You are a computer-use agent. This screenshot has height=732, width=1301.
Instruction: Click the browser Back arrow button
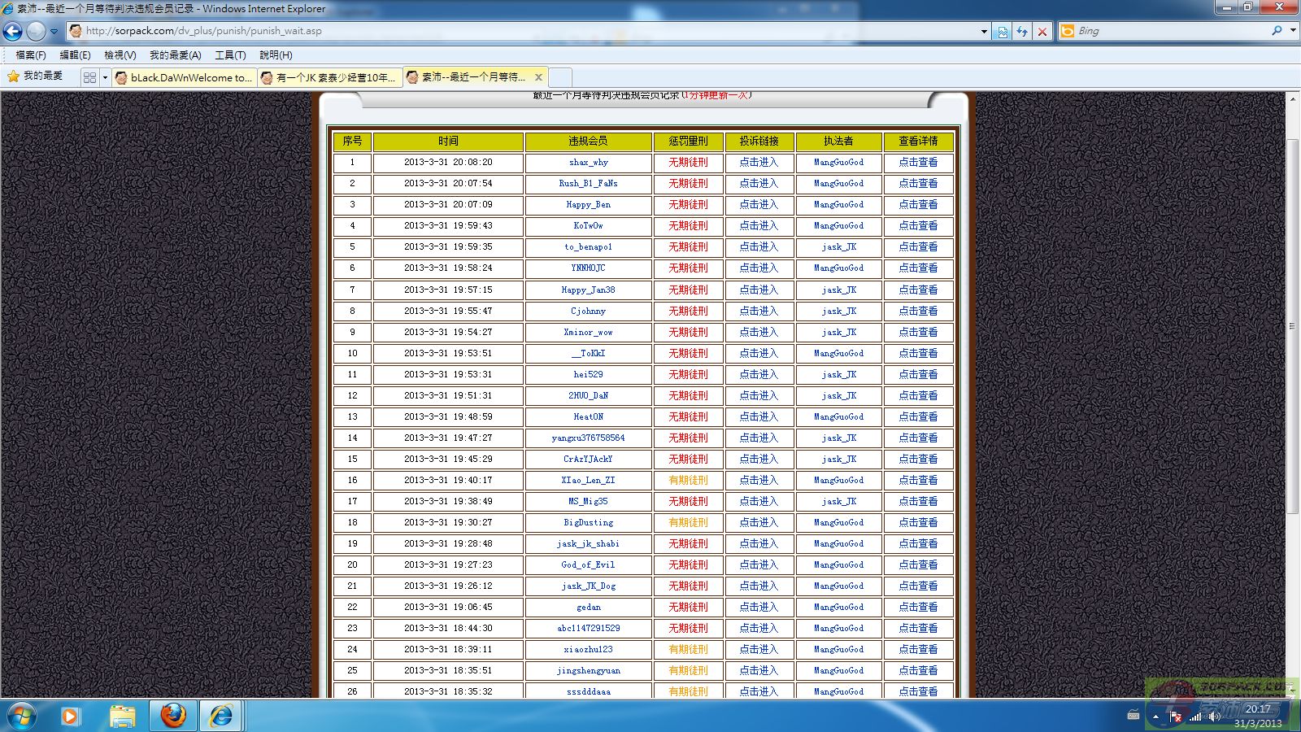[x=13, y=31]
